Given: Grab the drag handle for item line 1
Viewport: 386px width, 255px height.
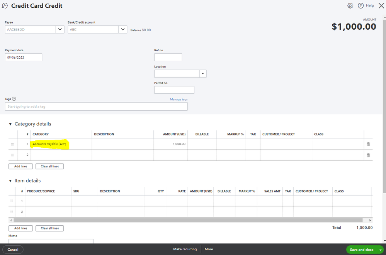Looking at the screenshot, I should click(12, 201).
